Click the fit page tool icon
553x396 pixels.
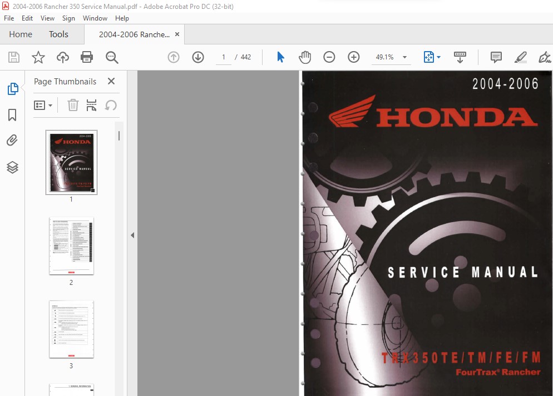tap(428, 57)
